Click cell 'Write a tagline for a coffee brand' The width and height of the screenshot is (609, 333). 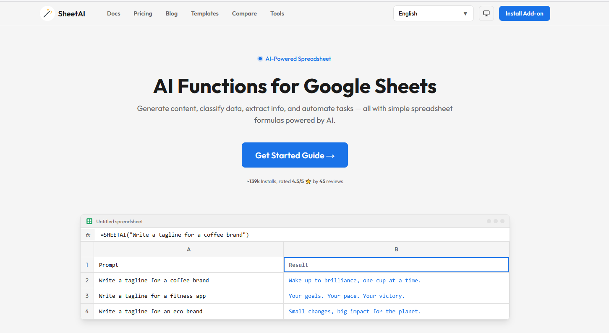[x=189, y=280]
